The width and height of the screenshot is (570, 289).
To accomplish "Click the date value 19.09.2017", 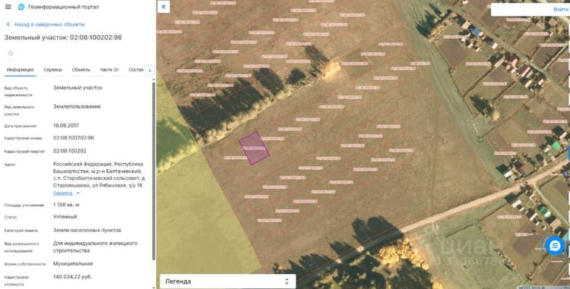I will [66, 125].
